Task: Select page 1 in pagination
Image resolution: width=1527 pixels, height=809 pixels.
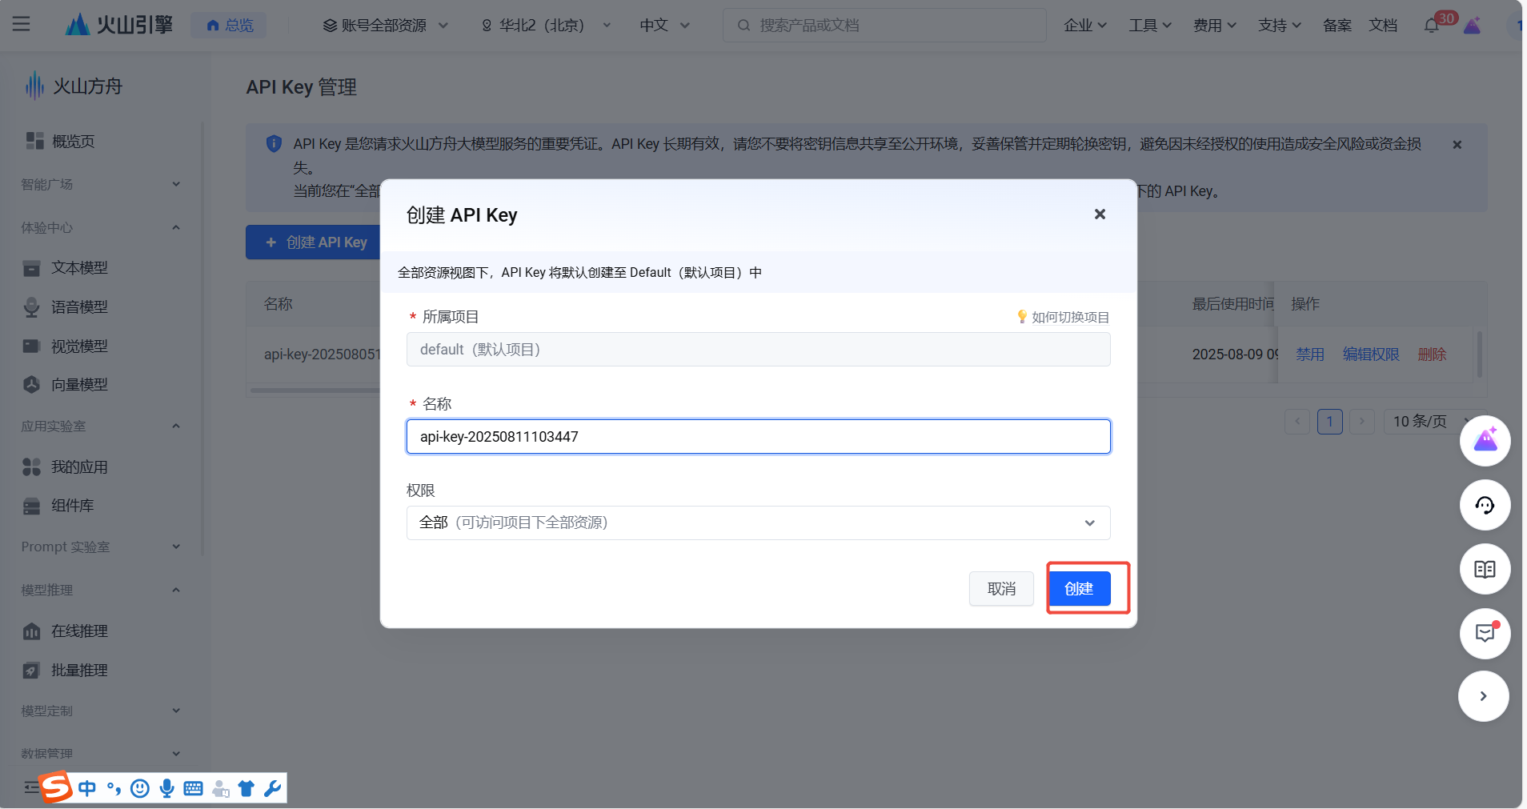Action: (1330, 421)
